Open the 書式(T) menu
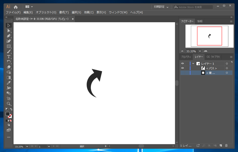 click(x=64, y=13)
